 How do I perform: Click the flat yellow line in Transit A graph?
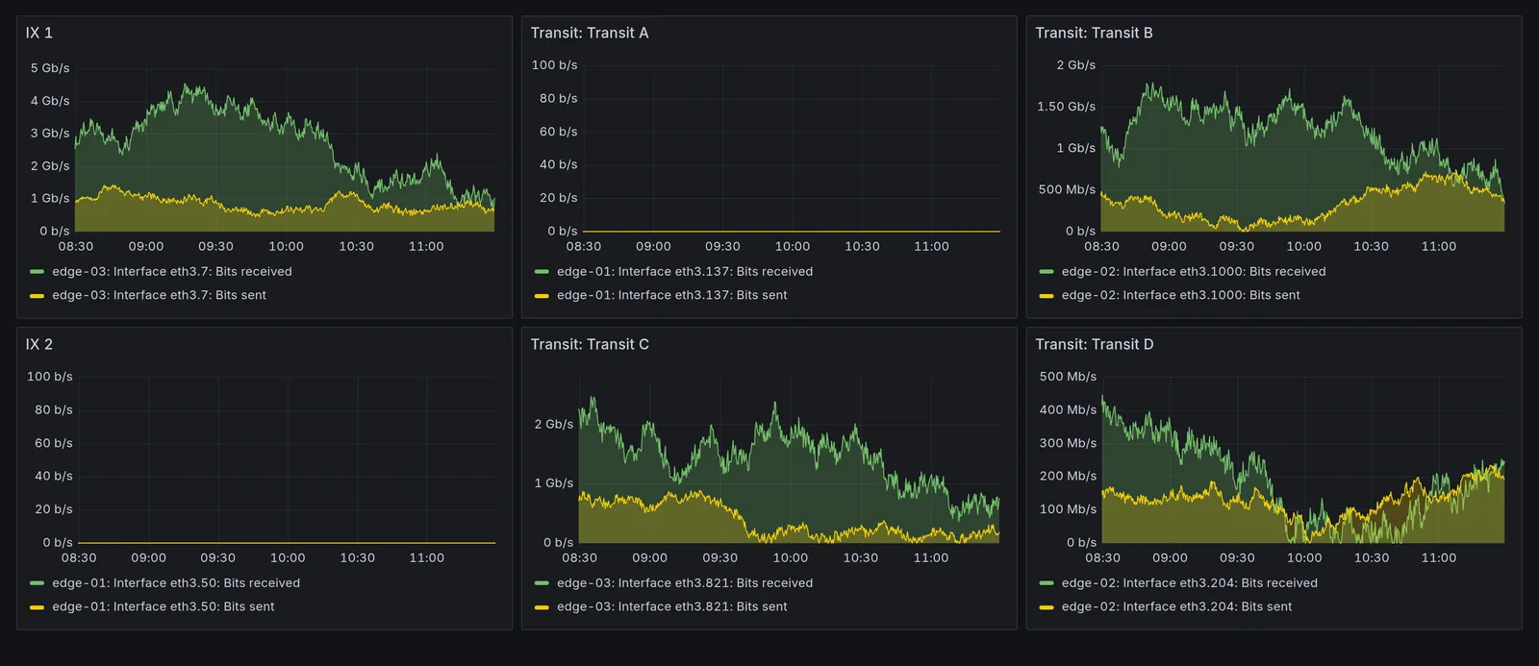792,232
